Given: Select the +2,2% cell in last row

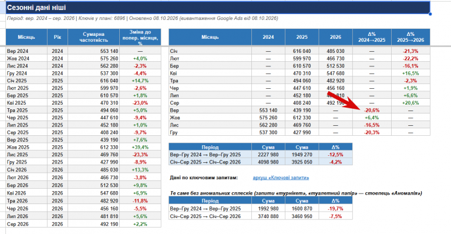Looking at the screenshot, I should coord(140,224).
